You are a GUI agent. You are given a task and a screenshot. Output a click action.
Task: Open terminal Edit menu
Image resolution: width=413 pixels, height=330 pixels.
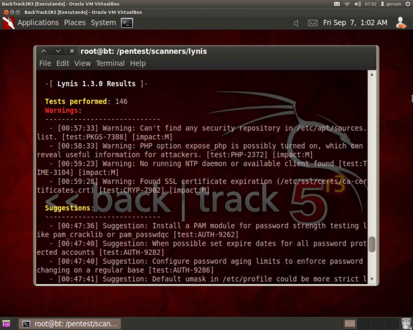[x=63, y=63]
